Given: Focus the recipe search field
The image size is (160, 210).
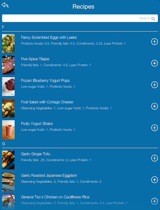Looking at the screenshot, I should pyautogui.click(x=80, y=18).
